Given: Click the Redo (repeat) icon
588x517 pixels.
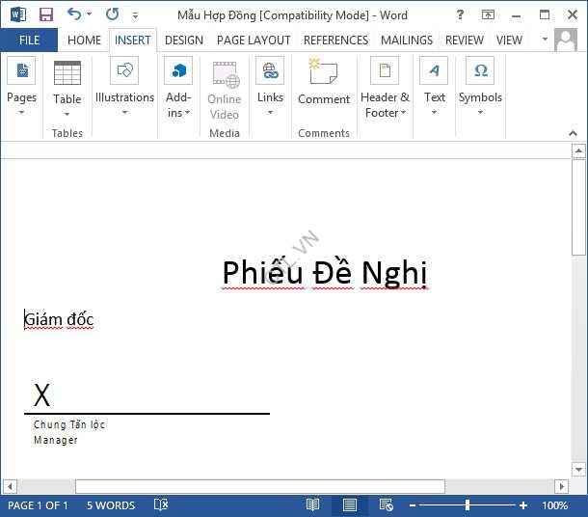Looking at the screenshot, I should point(112,14).
